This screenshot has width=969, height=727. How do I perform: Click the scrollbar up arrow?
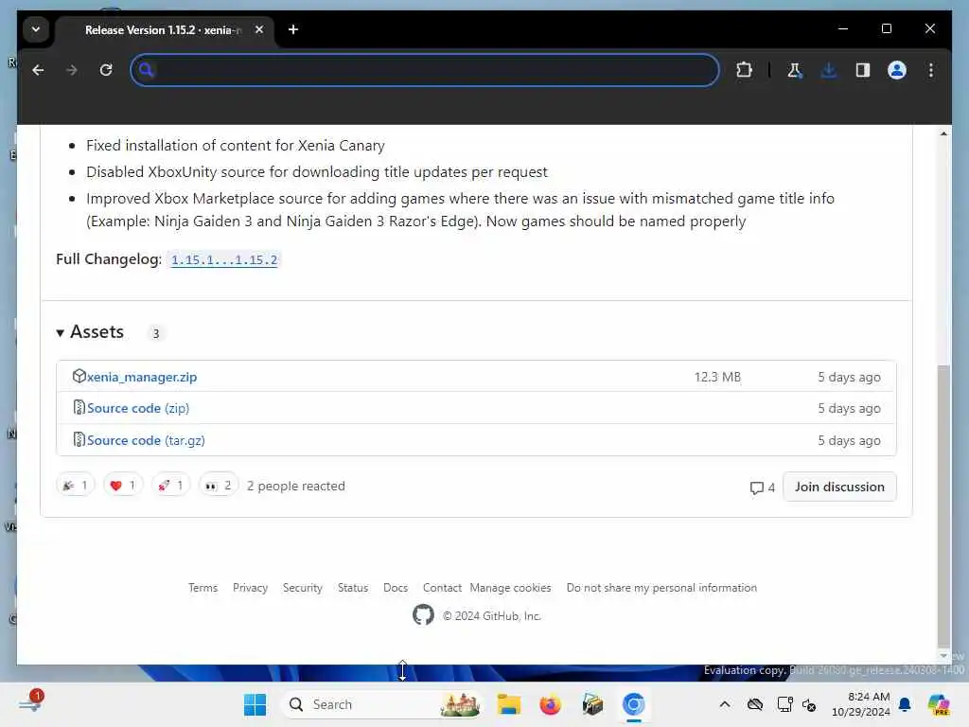943,133
